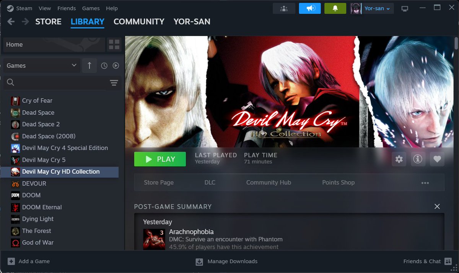
Task: Click the ready-to-play filter icon
Action: (116, 66)
